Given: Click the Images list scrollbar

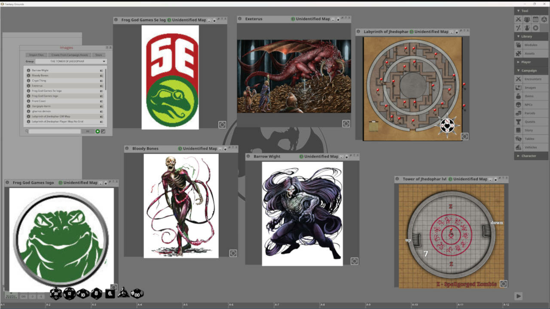Looking at the screenshot, I should pos(106,79).
